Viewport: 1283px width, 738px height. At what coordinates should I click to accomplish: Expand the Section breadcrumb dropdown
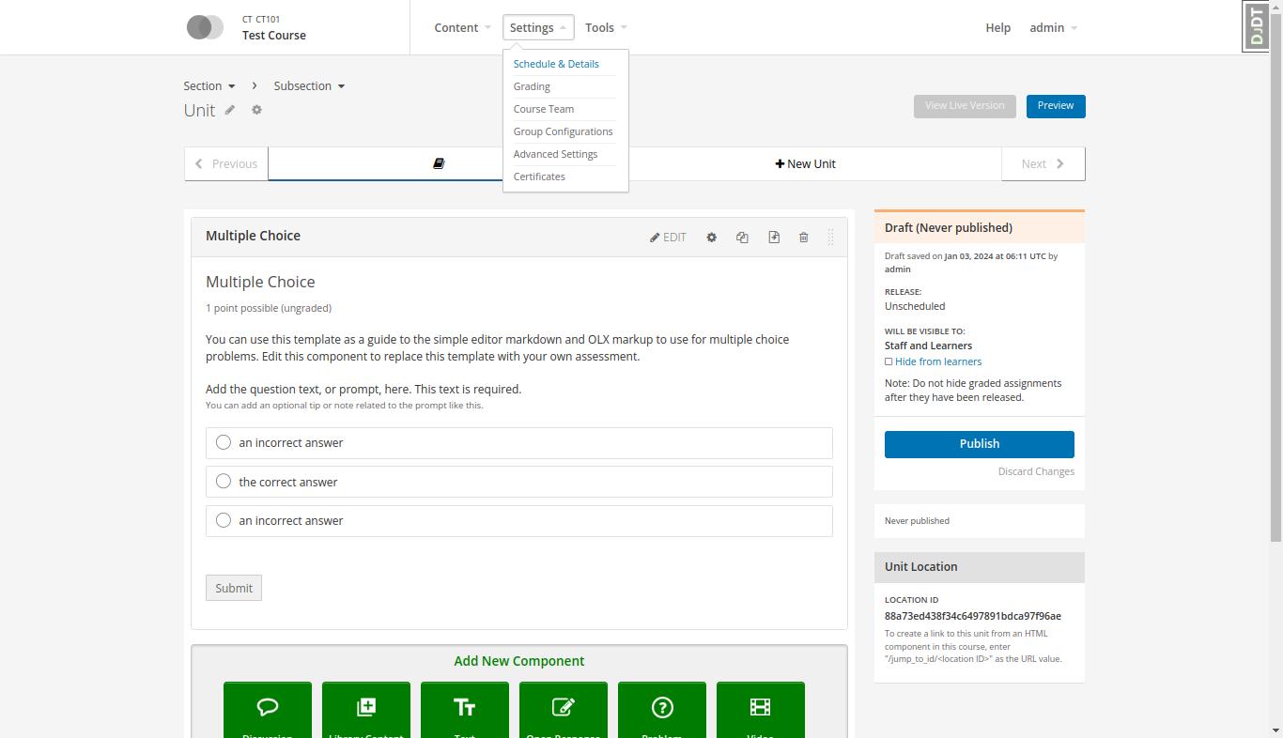coord(209,85)
